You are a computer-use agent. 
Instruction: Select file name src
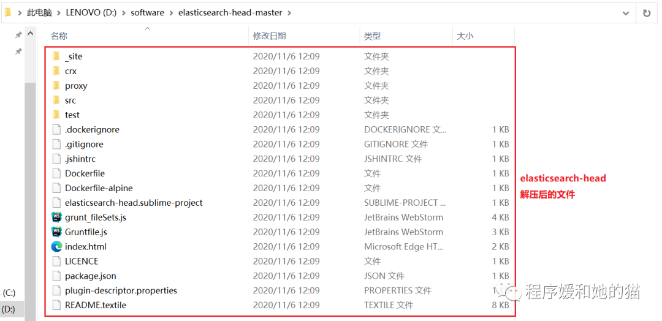(70, 100)
